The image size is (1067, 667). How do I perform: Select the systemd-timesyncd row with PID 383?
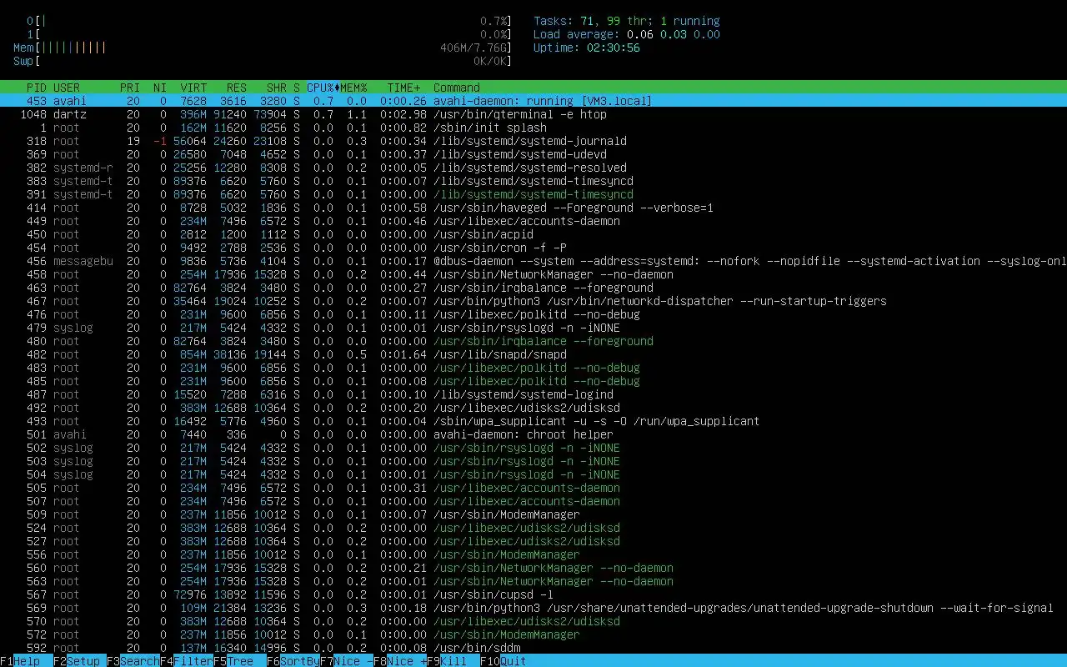533,181
